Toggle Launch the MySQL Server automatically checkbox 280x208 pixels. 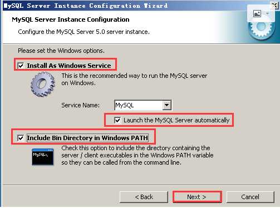point(117,120)
